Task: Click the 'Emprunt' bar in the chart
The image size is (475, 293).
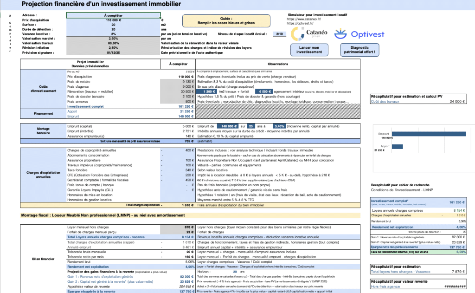Action: coord(429,134)
